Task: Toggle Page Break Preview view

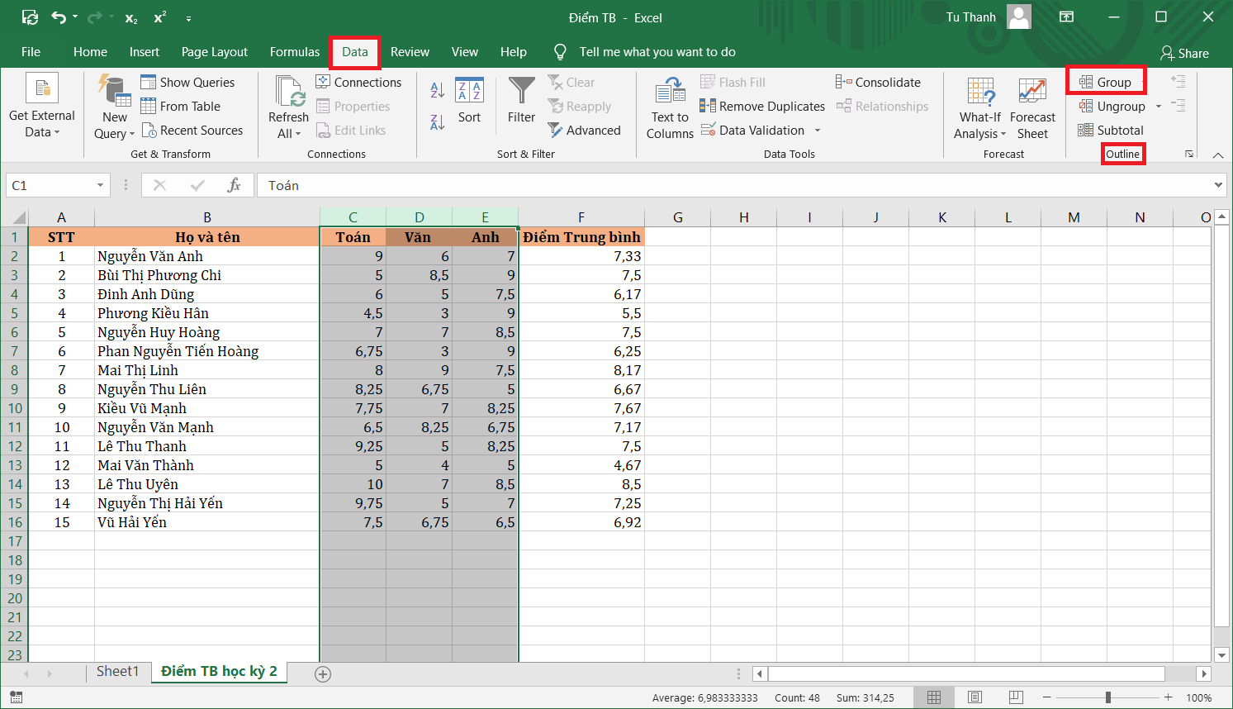Action: [1016, 697]
